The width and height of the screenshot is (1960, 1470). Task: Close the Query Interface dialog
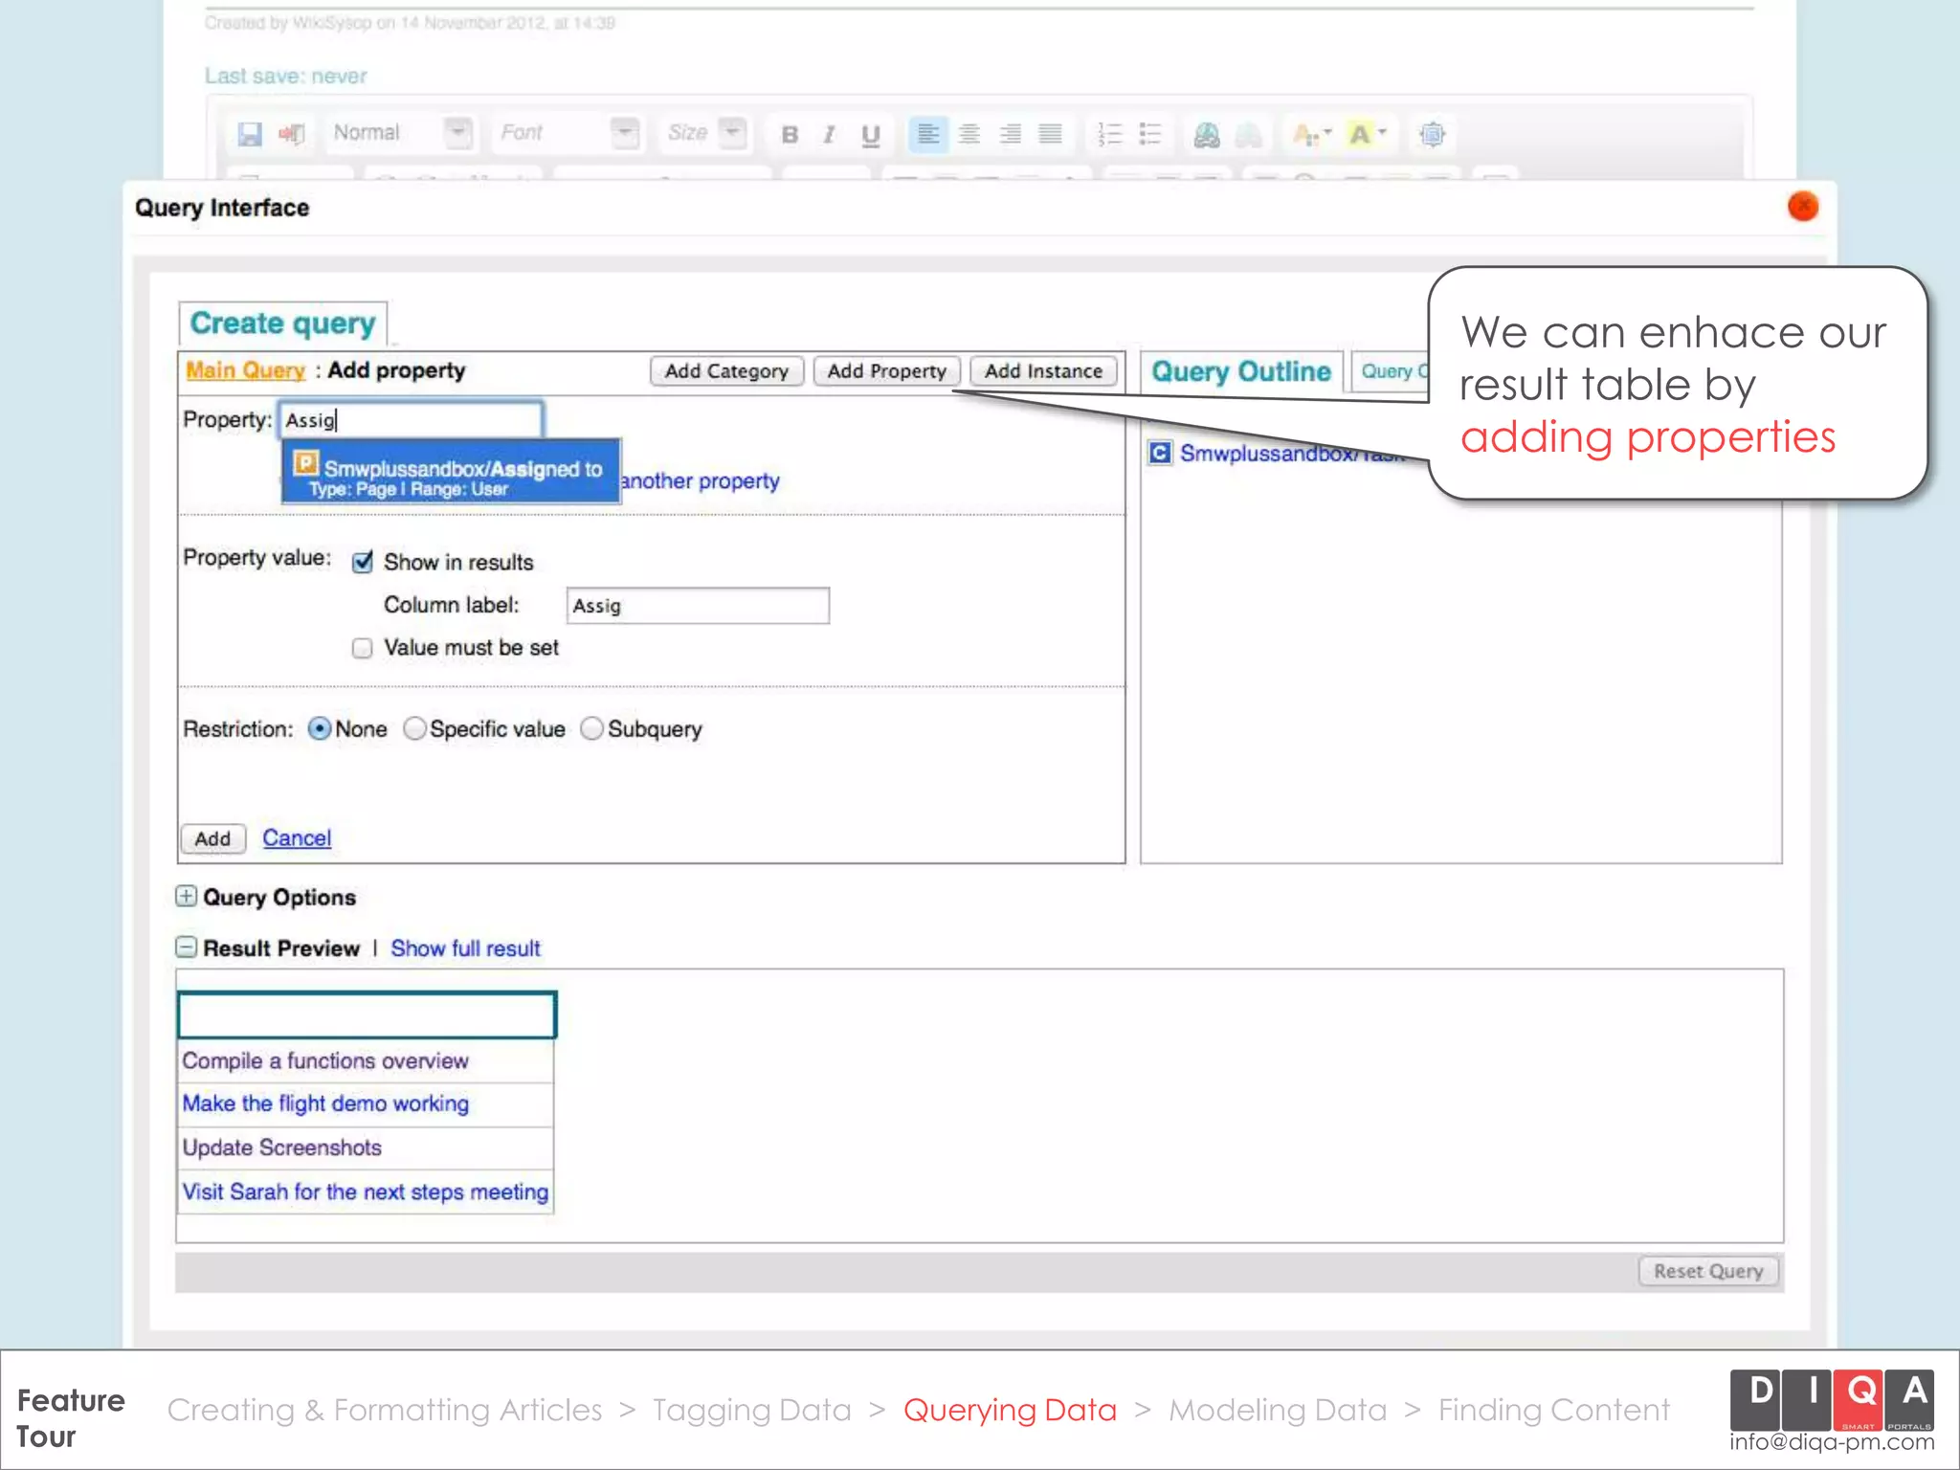[1803, 206]
